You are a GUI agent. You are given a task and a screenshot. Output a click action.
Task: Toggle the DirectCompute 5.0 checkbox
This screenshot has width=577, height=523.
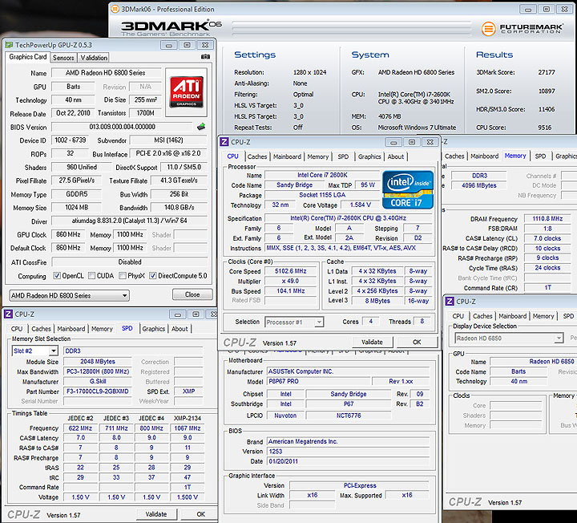point(153,275)
